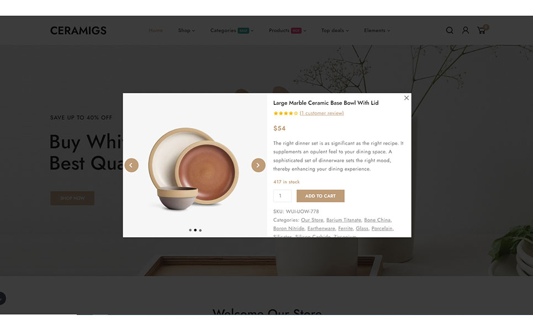533x331 pixels.
Task: Select the middle carousel dot
Action: 195,230
